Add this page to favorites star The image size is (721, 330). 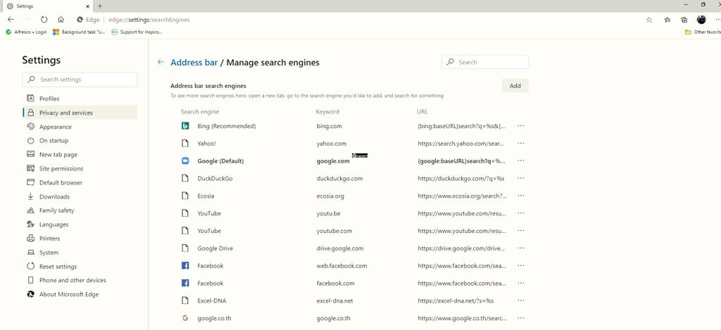[x=648, y=20]
